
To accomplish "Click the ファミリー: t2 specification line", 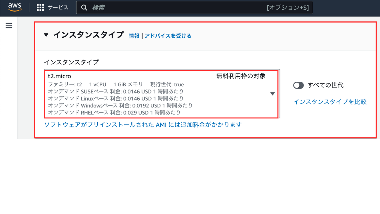I will tap(116, 84).
